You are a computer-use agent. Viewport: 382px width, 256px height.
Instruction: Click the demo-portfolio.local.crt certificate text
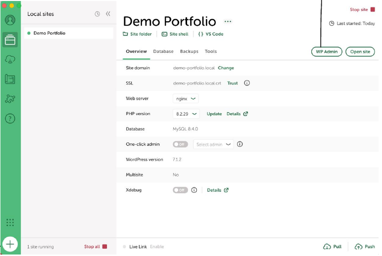point(197,83)
